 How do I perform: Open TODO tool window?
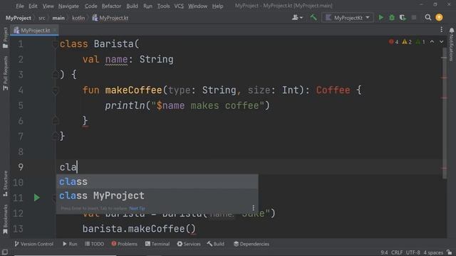pyautogui.click(x=95, y=244)
